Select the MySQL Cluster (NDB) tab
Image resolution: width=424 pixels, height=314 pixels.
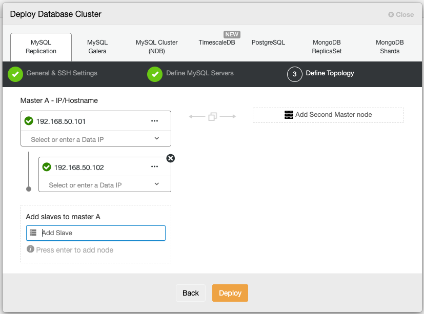tap(156, 47)
